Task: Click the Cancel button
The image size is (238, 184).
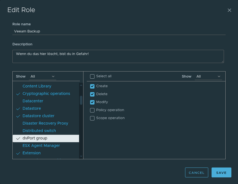Action: [x=196, y=173]
